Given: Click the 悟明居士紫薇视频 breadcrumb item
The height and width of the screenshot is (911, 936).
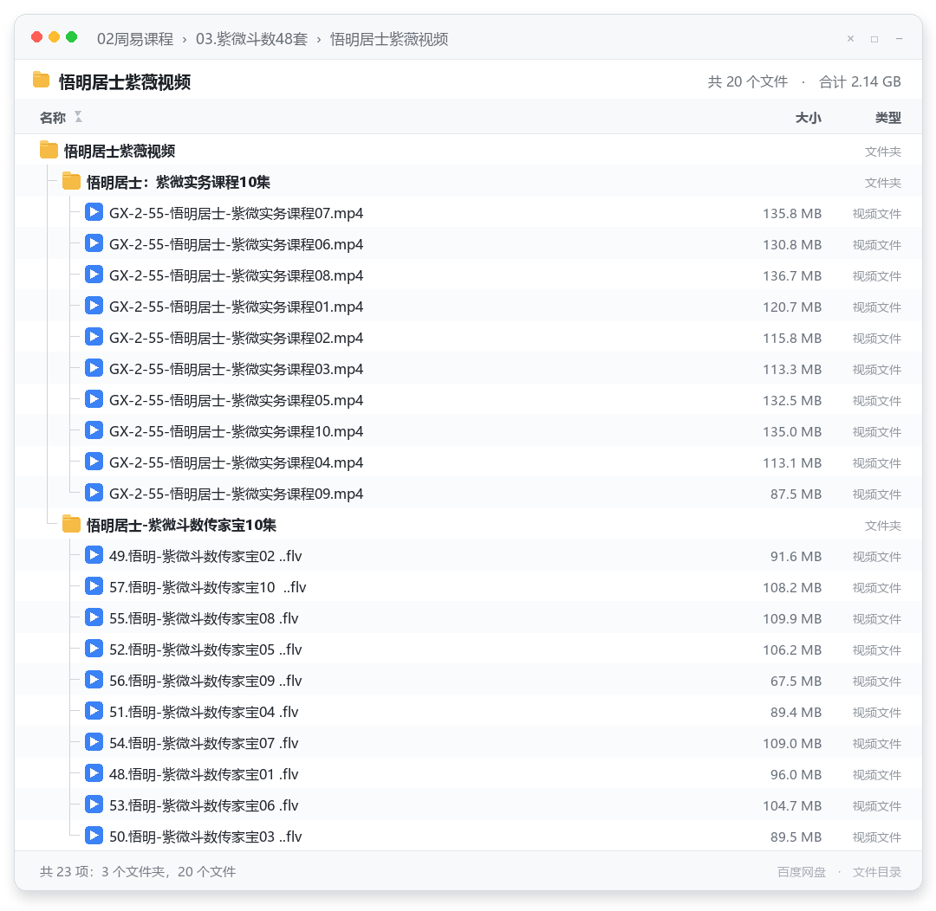Looking at the screenshot, I should (x=389, y=39).
